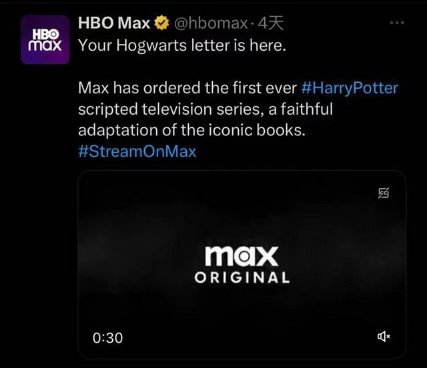Click 'Your Hogwarts letter is here.' text
The height and width of the screenshot is (368, 427).
(x=182, y=45)
